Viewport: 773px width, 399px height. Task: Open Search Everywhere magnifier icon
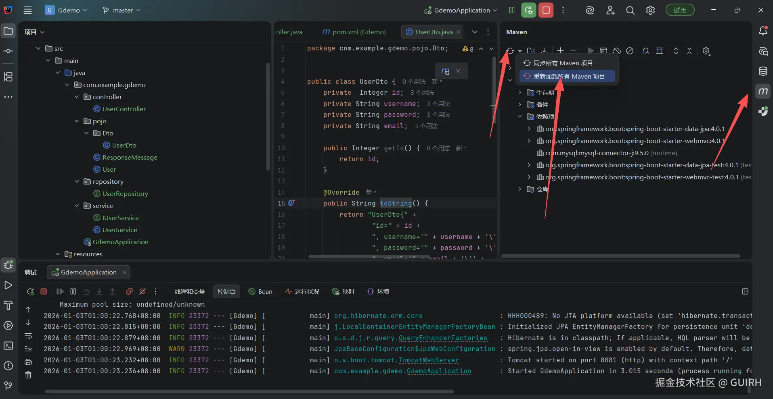pos(630,10)
